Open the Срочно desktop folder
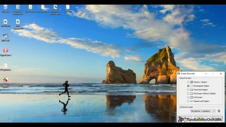 (68, 8)
